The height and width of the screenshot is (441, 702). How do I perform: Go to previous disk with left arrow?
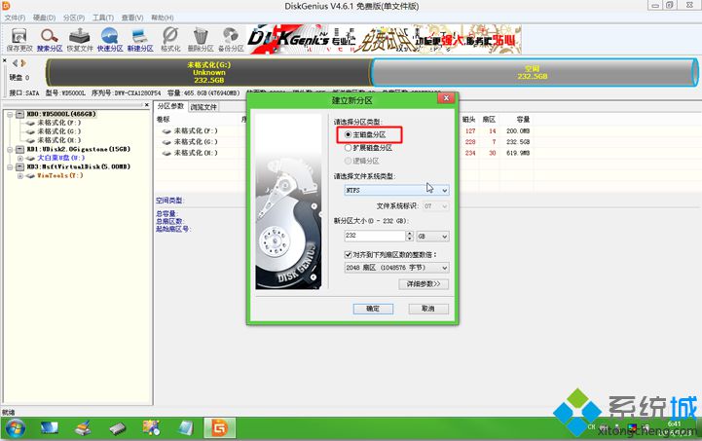[15, 63]
